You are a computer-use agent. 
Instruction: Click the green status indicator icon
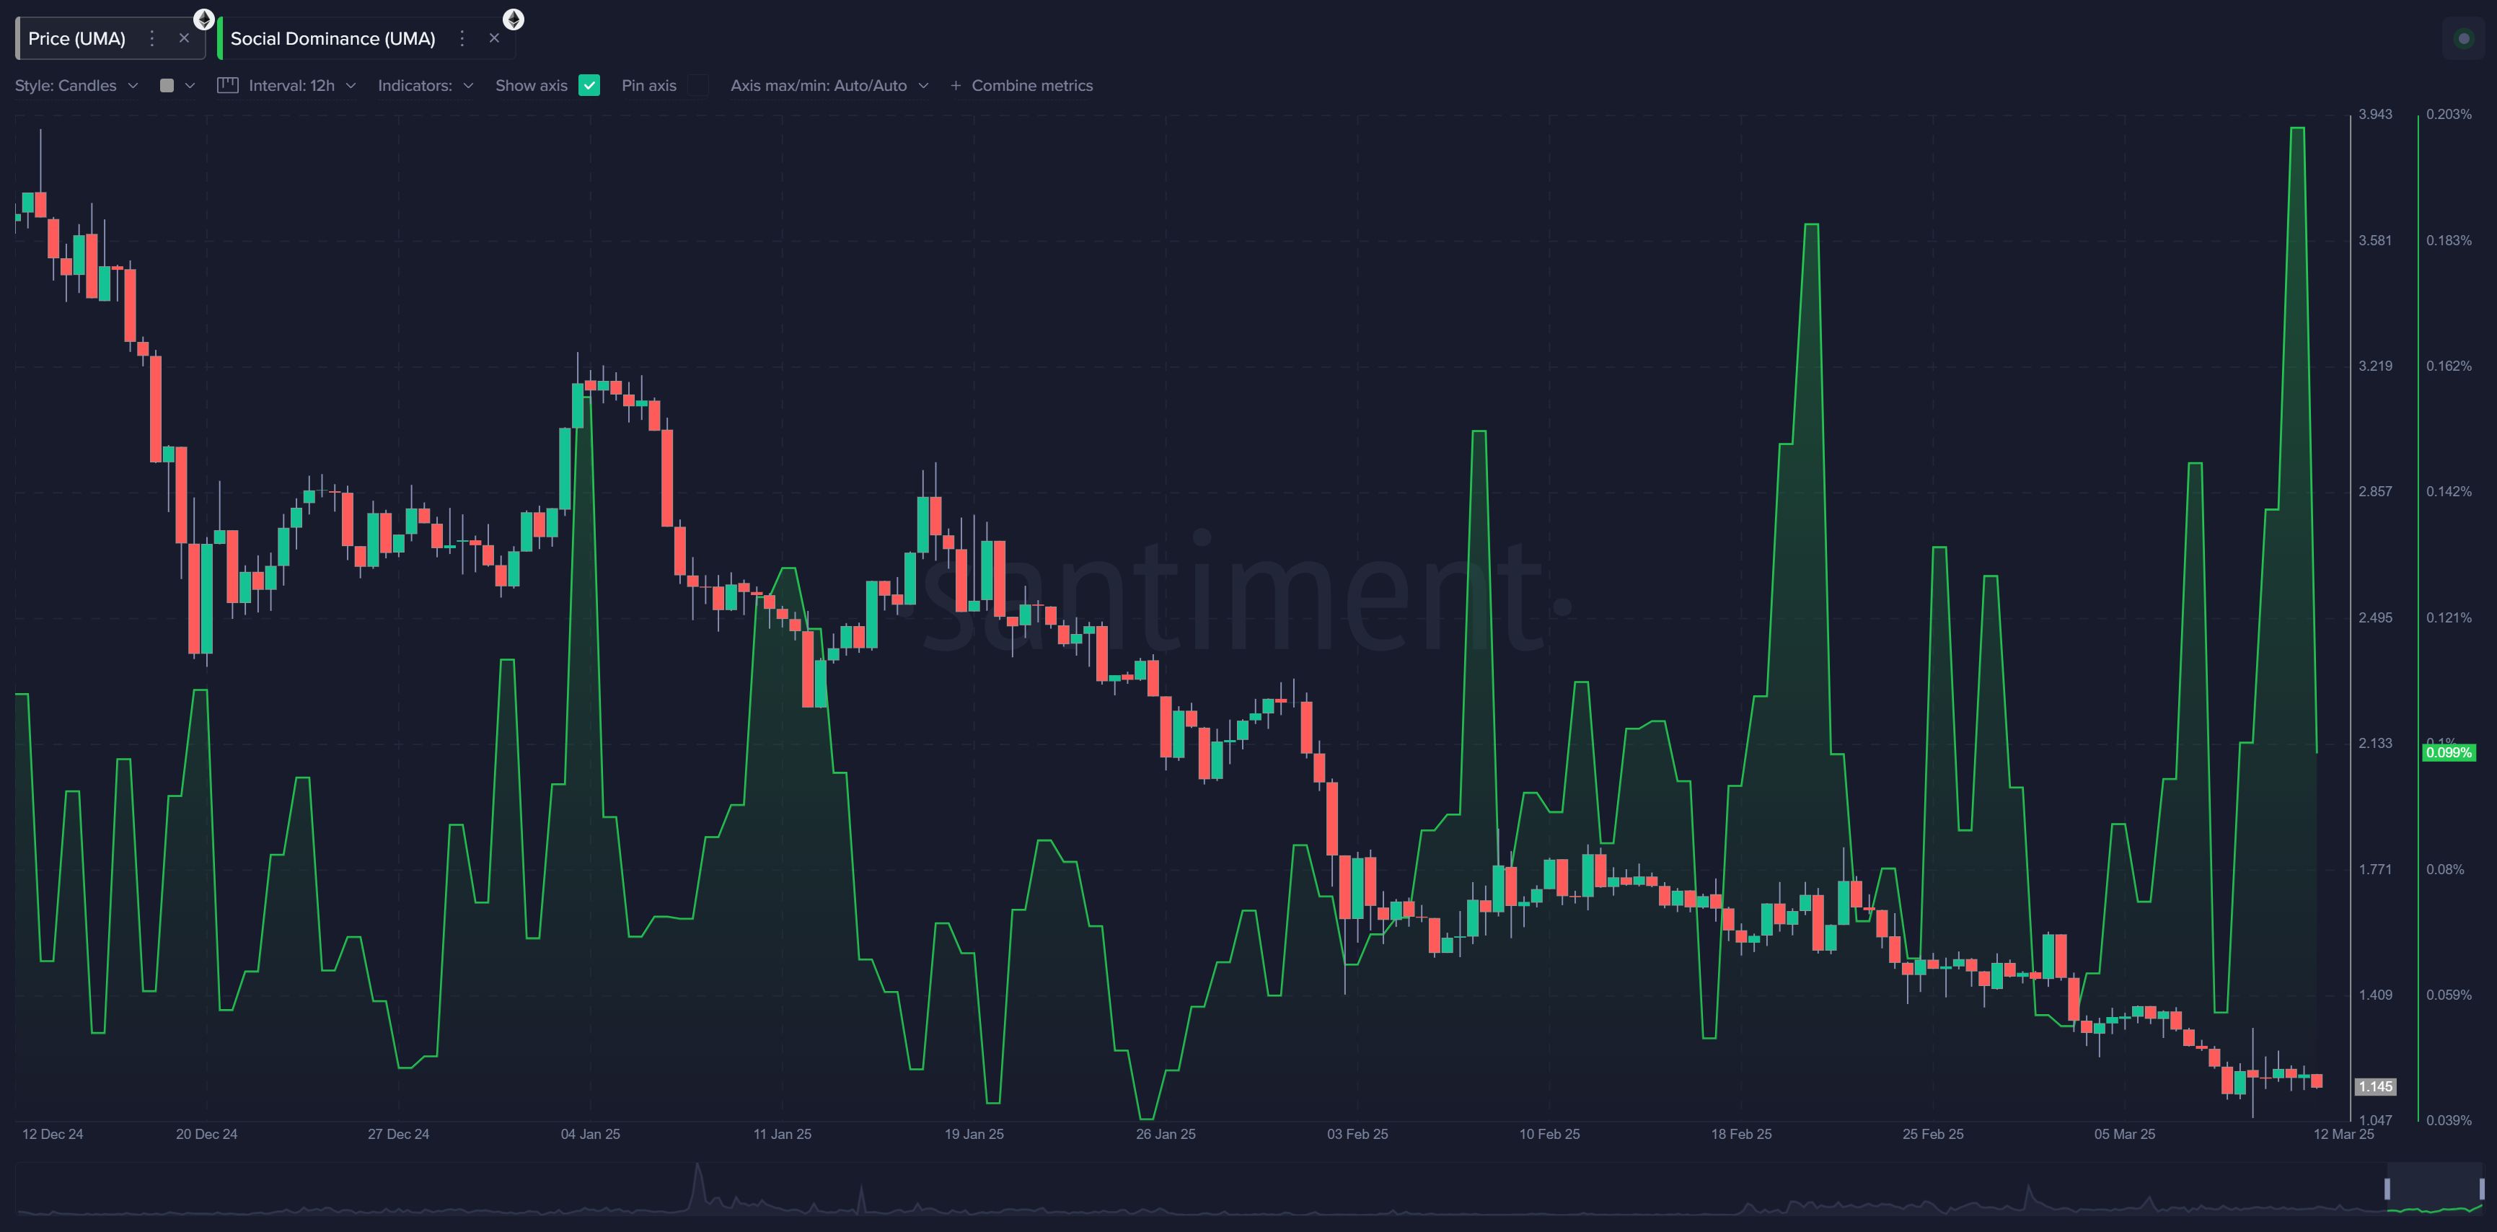[2463, 38]
